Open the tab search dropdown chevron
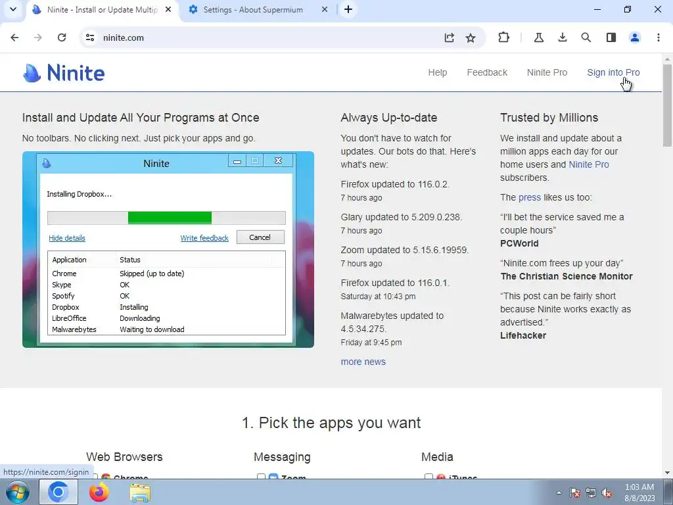 [13, 9]
